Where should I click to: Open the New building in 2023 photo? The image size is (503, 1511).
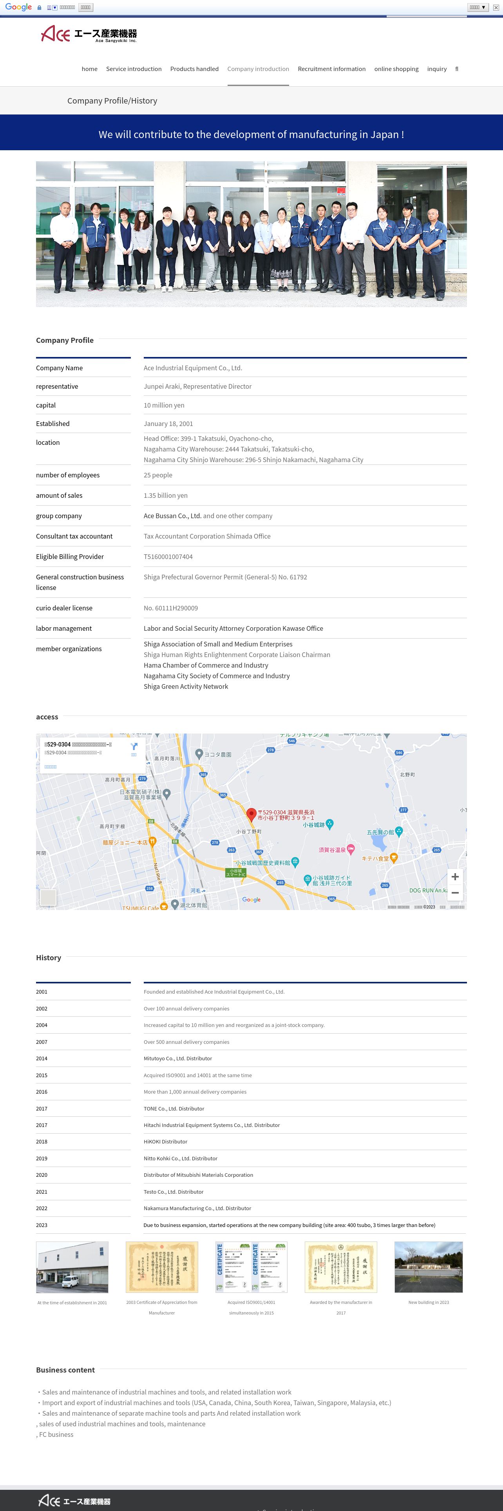429,1267
